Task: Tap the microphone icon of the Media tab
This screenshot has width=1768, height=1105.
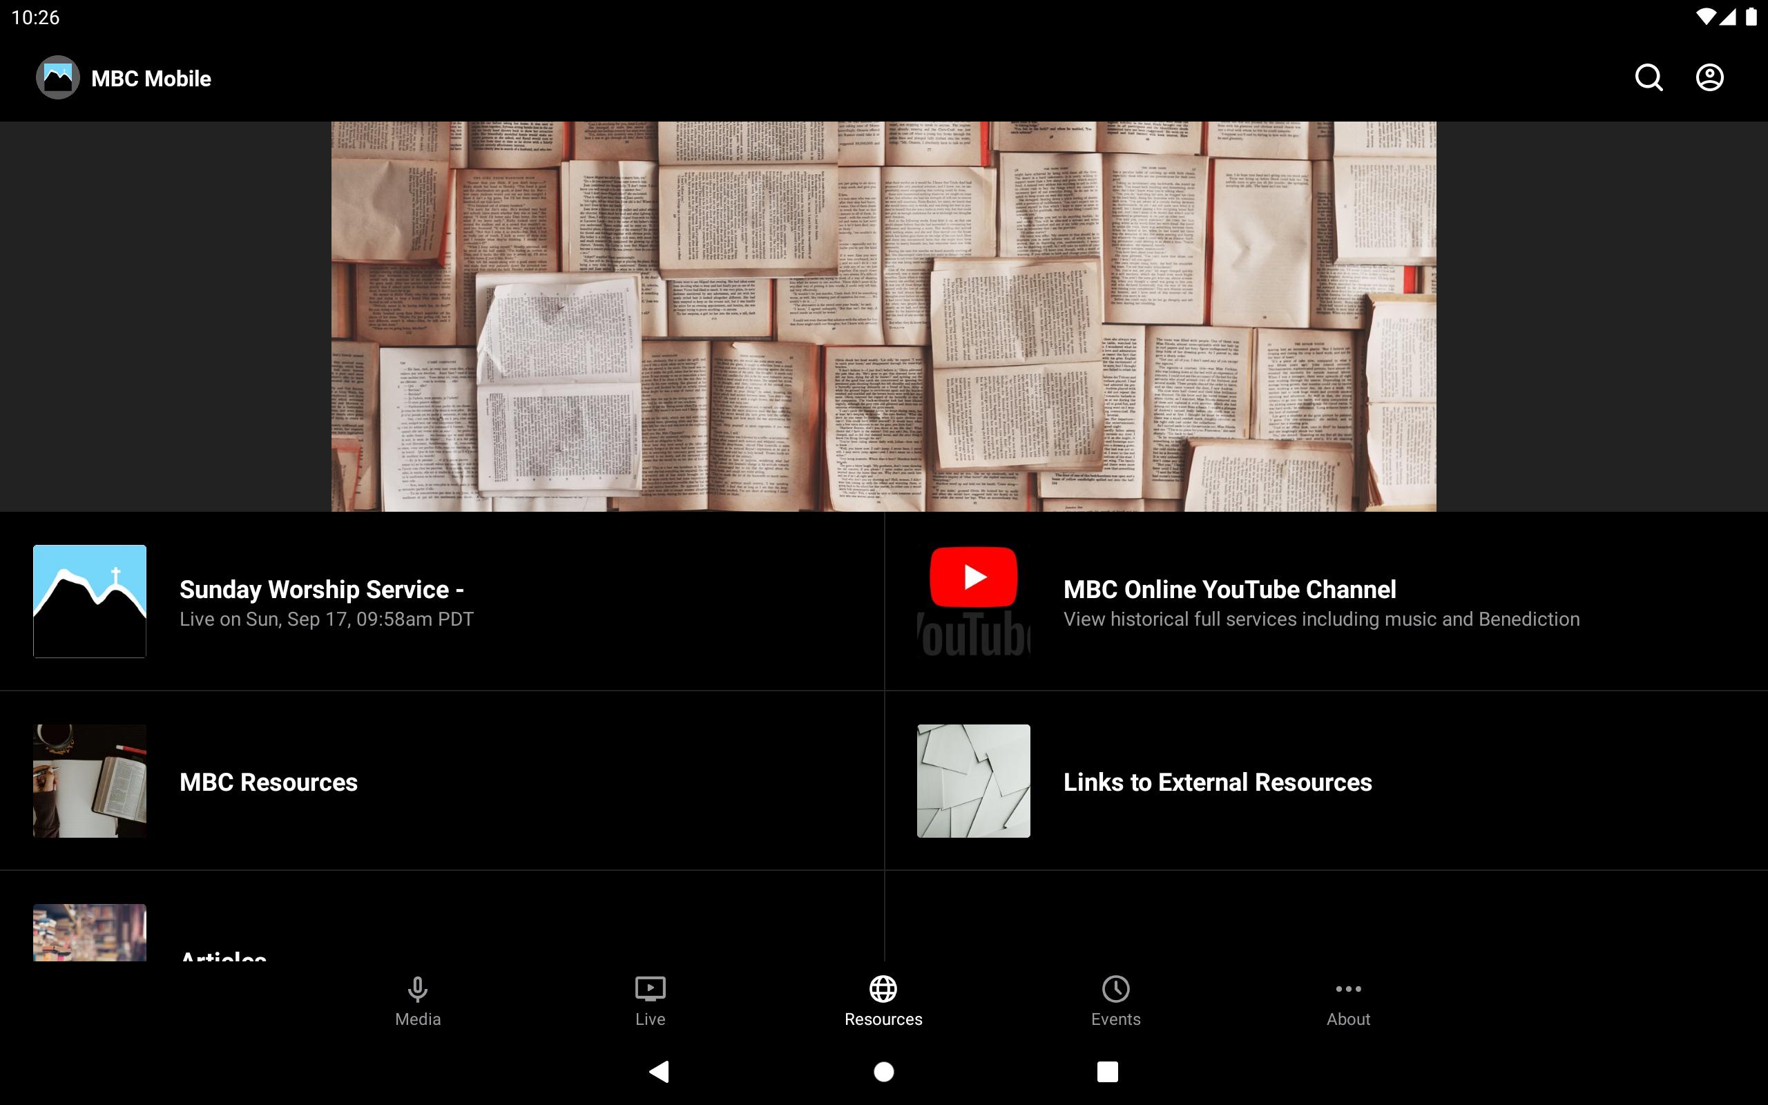Action: tap(417, 989)
